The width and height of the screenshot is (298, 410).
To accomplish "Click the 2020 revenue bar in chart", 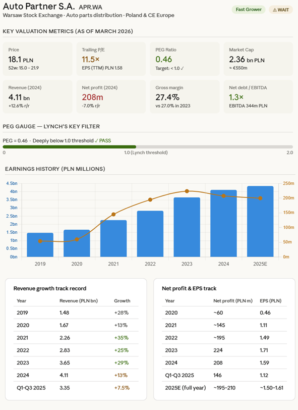I will [77, 243].
